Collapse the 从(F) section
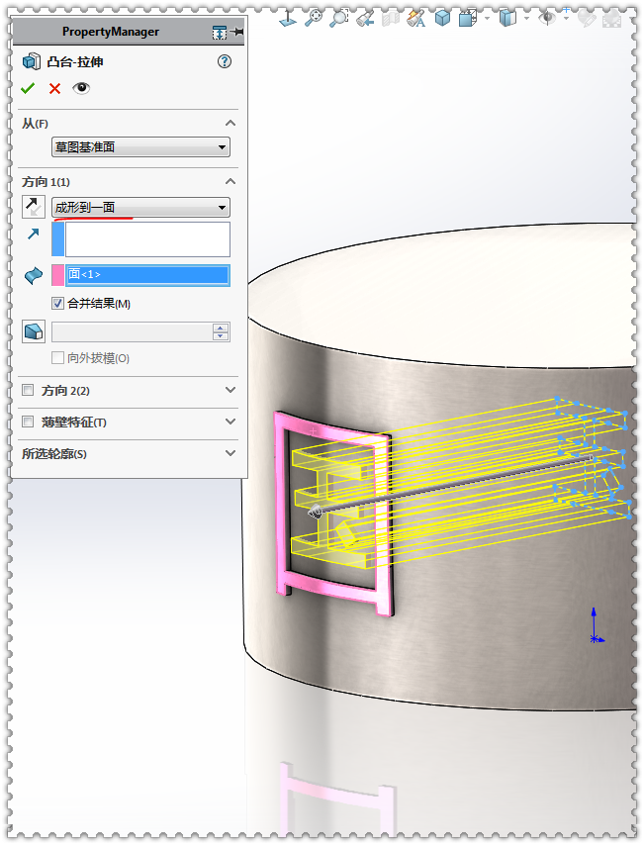This screenshot has width=644, height=845. 230,124
